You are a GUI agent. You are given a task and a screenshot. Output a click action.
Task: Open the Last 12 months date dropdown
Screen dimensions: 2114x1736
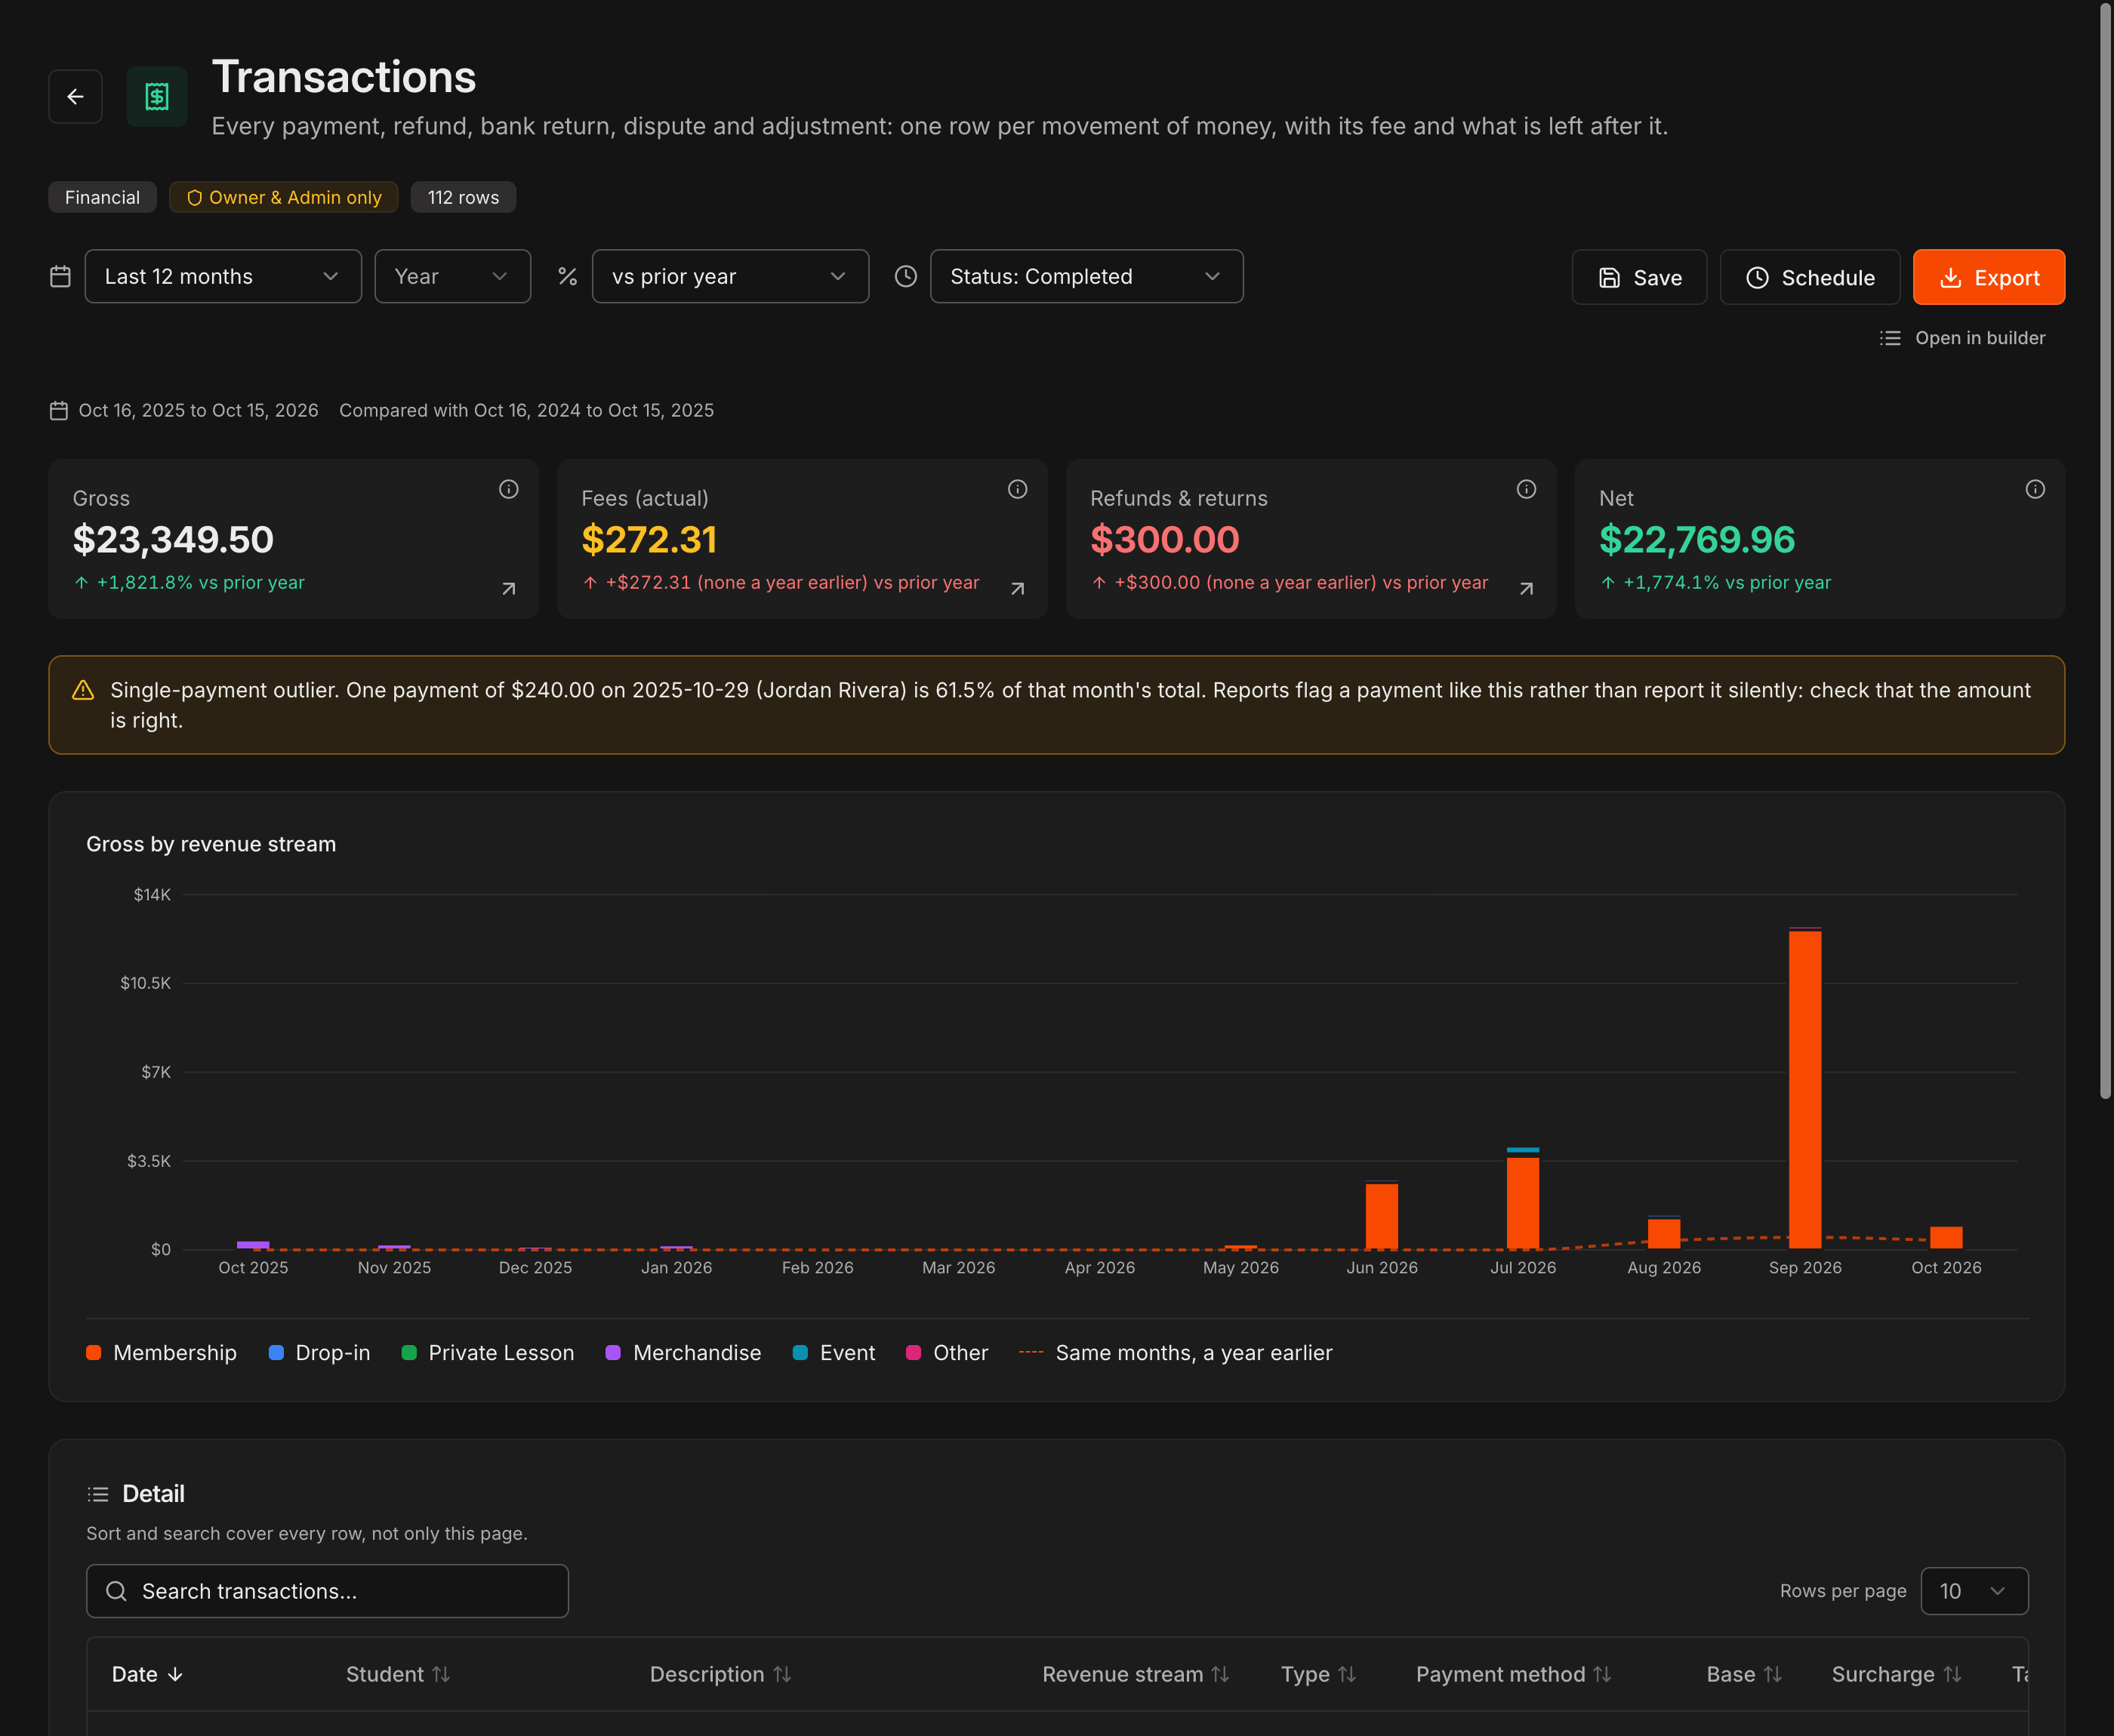[x=223, y=276]
